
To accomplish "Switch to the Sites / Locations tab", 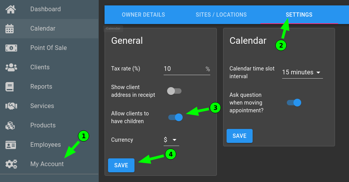I will [x=221, y=15].
